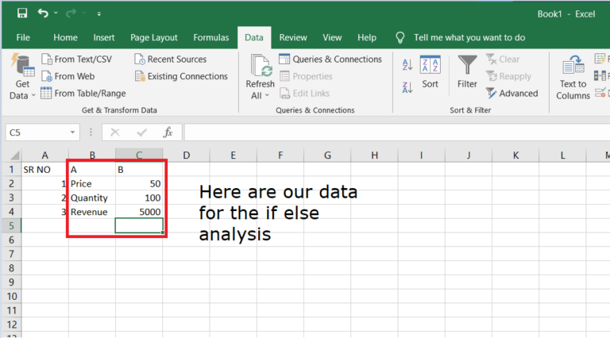Viewport: 610px width, 338px height.
Task: Click the Name Box showing C5
Action: (37, 133)
